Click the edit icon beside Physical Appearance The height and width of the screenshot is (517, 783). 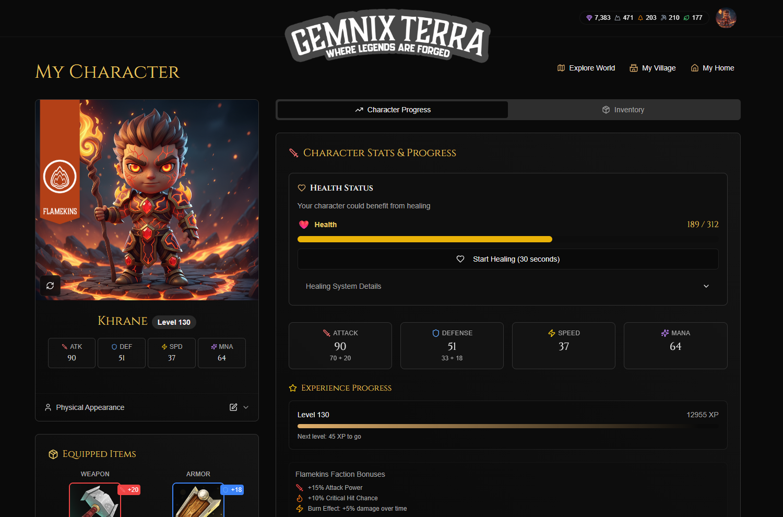coord(233,407)
